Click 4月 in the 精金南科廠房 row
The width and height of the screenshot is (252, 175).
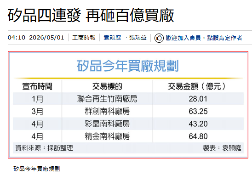coord(37,136)
